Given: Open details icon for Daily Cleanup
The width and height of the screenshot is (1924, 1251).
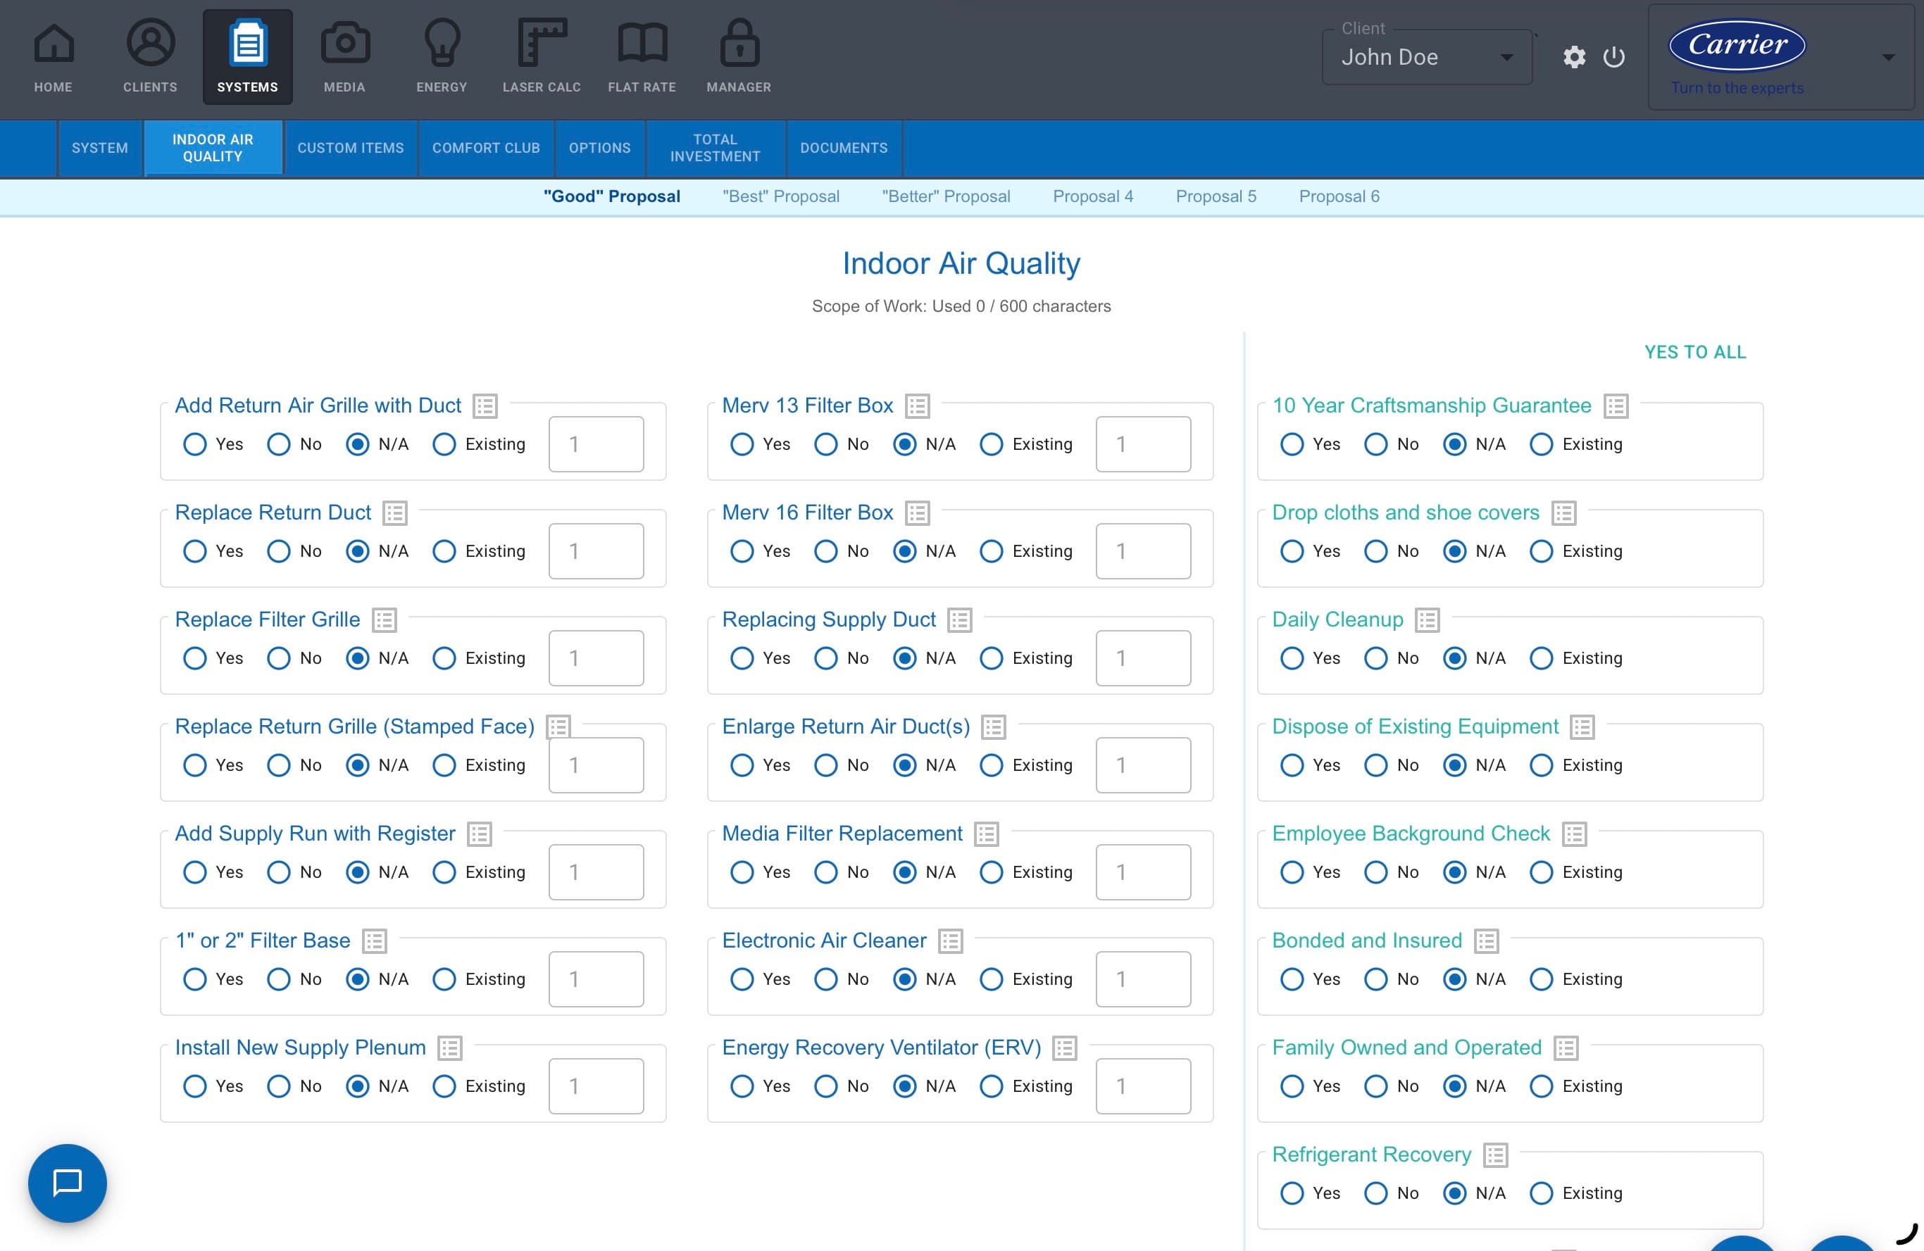Looking at the screenshot, I should [1428, 620].
